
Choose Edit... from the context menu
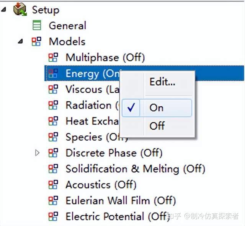162,81
